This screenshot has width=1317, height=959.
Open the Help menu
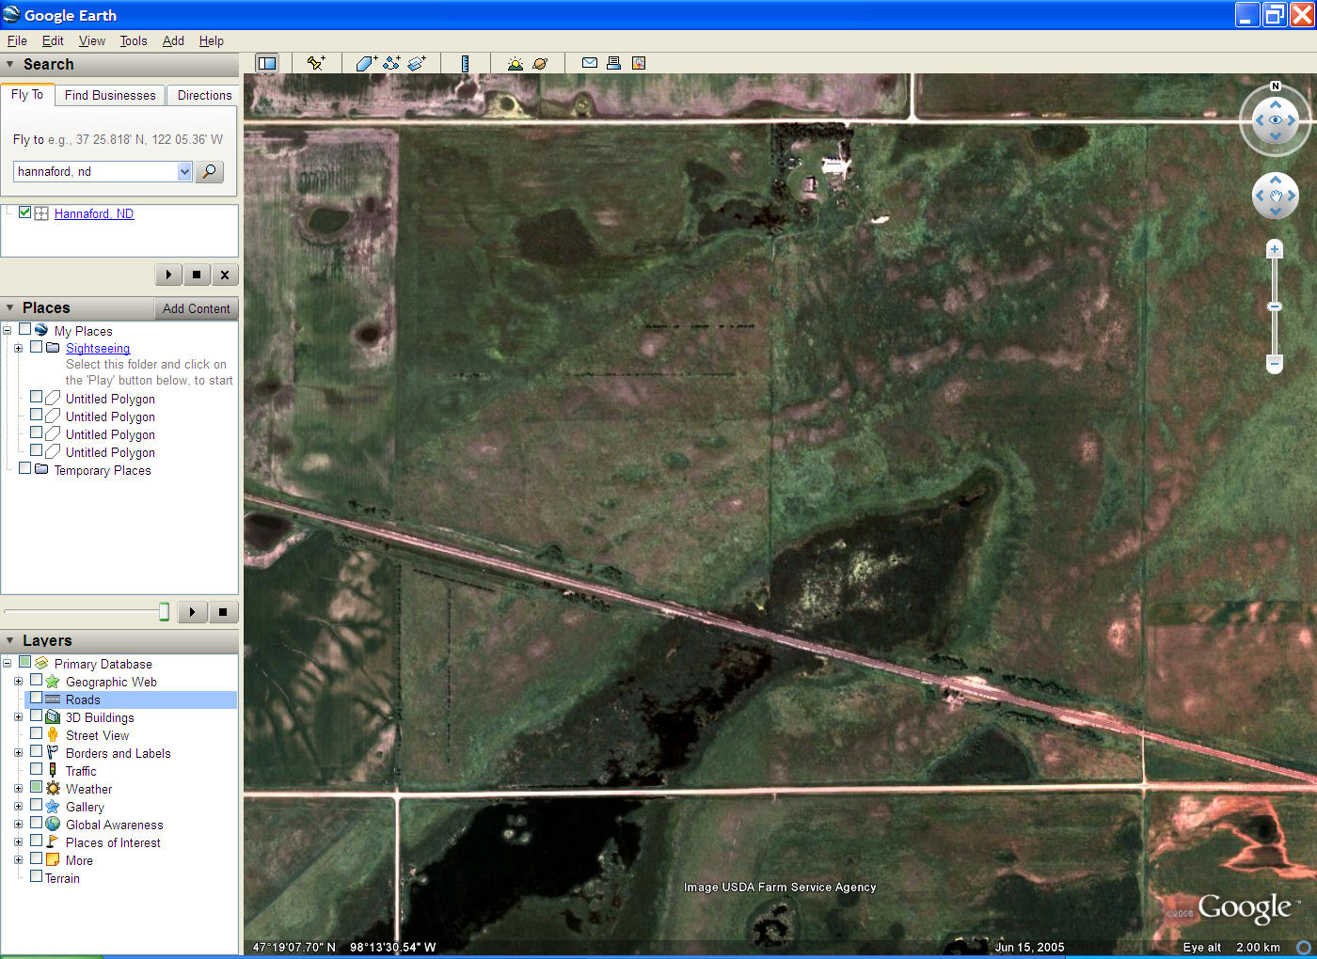pos(212,40)
